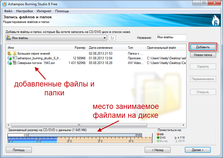Screen dimensions: 223x158
Task: Open the Настройки menu
Action: pos(25,11)
